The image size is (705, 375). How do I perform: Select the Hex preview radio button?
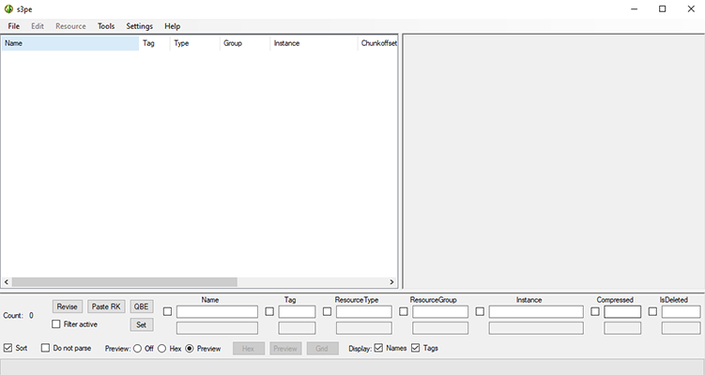click(x=162, y=349)
